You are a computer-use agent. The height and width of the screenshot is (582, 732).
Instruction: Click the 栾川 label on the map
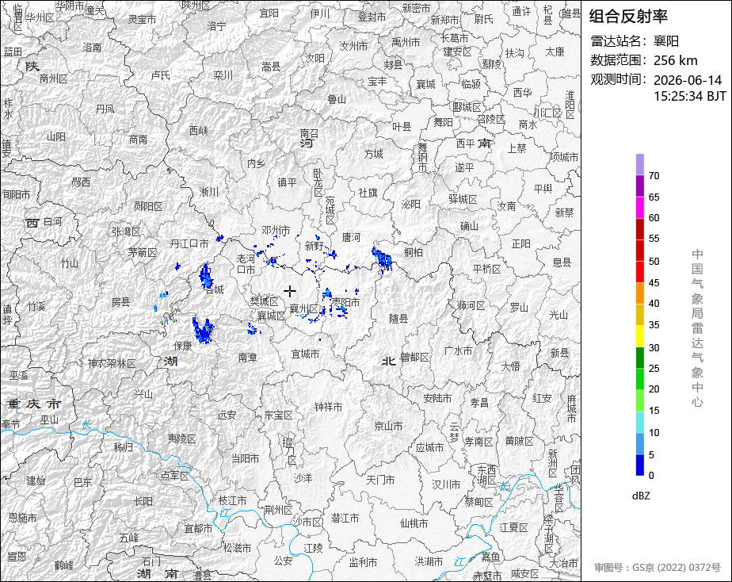pyautogui.click(x=223, y=75)
